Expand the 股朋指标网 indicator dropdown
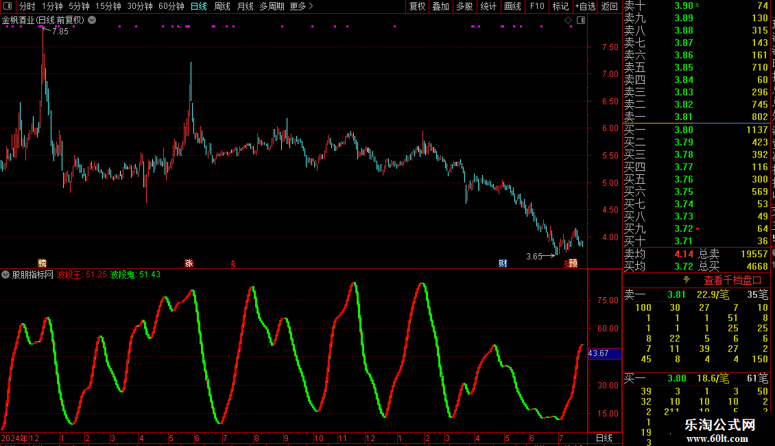775x446 pixels. pos(5,274)
